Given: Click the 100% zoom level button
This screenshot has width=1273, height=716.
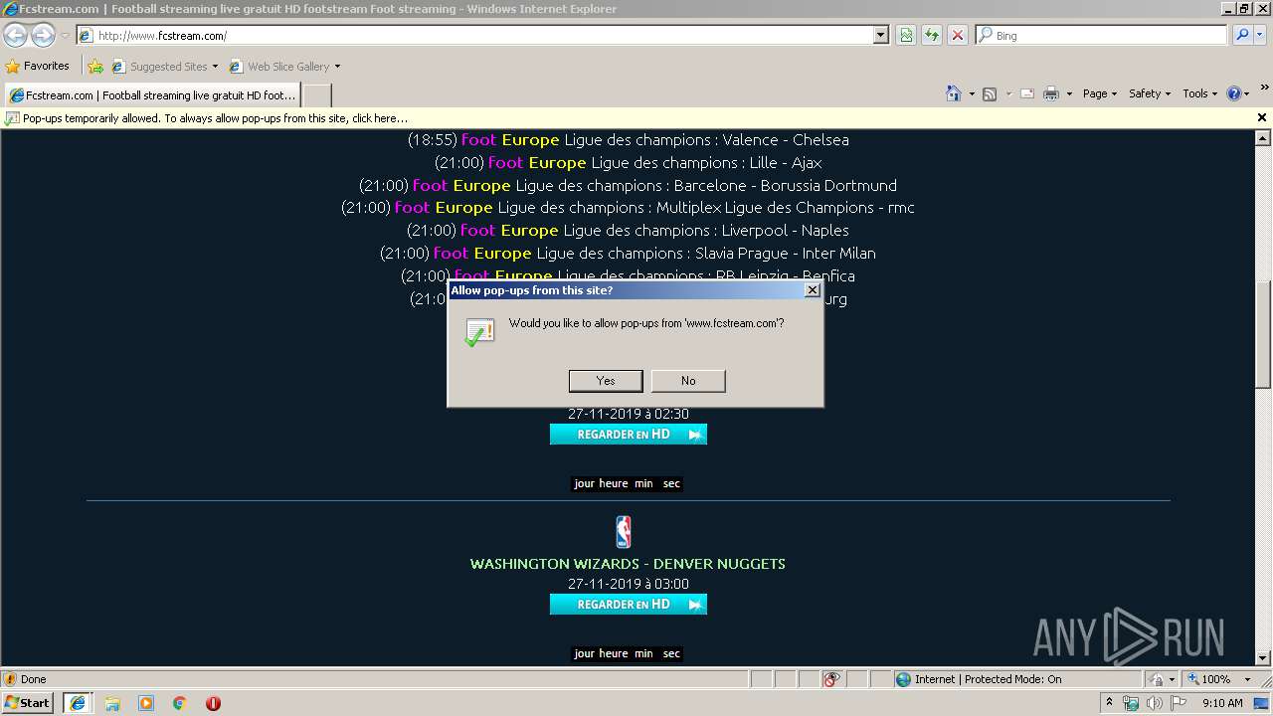Looking at the screenshot, I should [x=1213, y=679].
